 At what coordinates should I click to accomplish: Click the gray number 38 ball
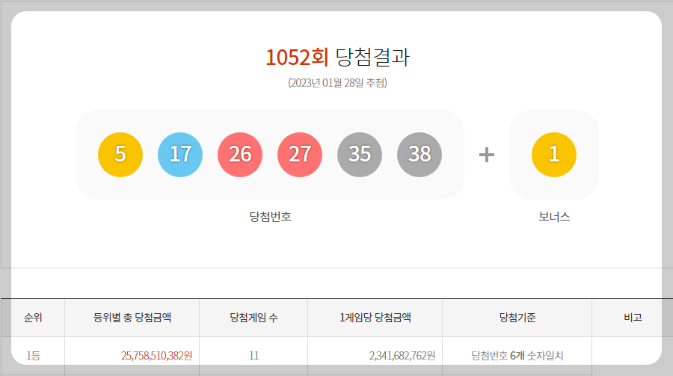click(420, 155)
